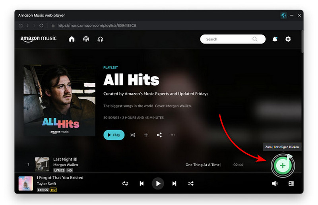Toggle repeat in player bar
The height and width of the screenshot is (205, 318).
tap(125, 184)
